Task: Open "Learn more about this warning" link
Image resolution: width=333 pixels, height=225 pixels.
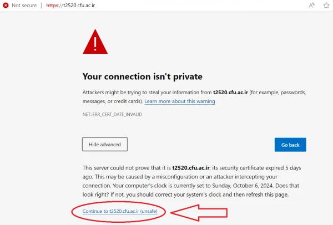Action: coord(179,101)
